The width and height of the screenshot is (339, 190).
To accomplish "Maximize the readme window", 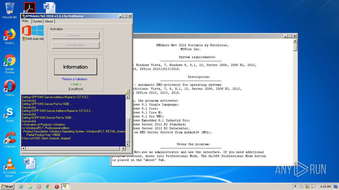I will 290,36.
